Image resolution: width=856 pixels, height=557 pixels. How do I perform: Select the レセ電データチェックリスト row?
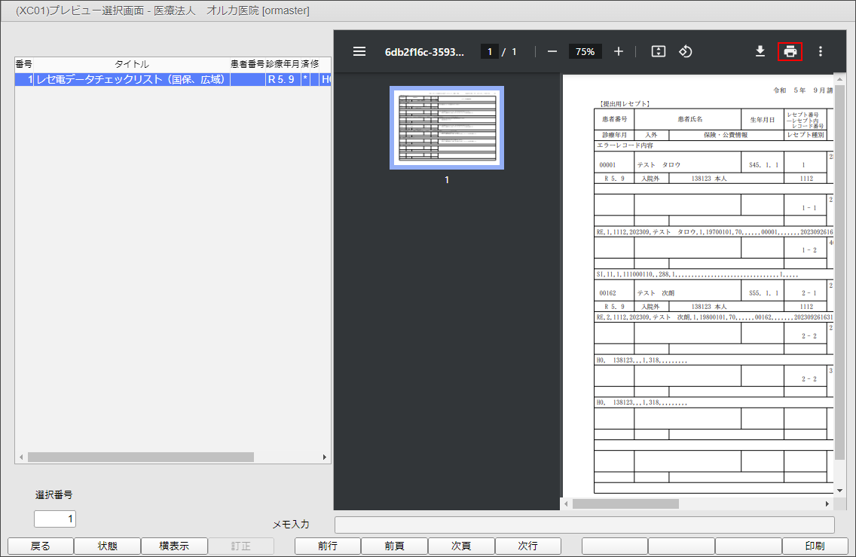coord(132,79)
